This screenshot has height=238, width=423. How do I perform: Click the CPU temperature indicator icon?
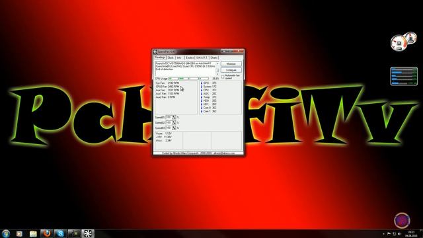[x=202, y=90]
